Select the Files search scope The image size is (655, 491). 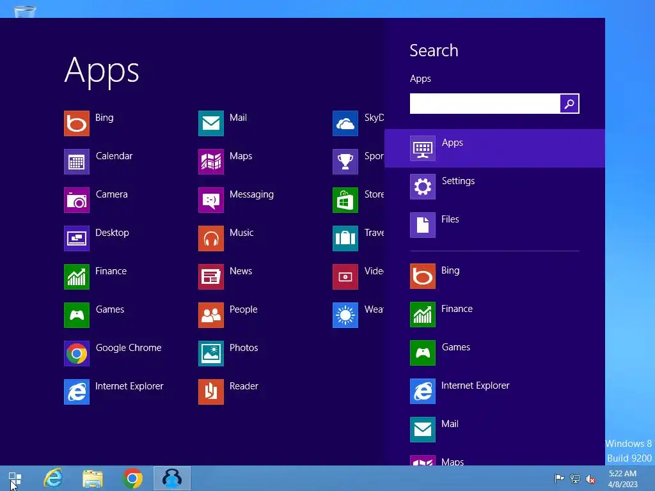494,225
